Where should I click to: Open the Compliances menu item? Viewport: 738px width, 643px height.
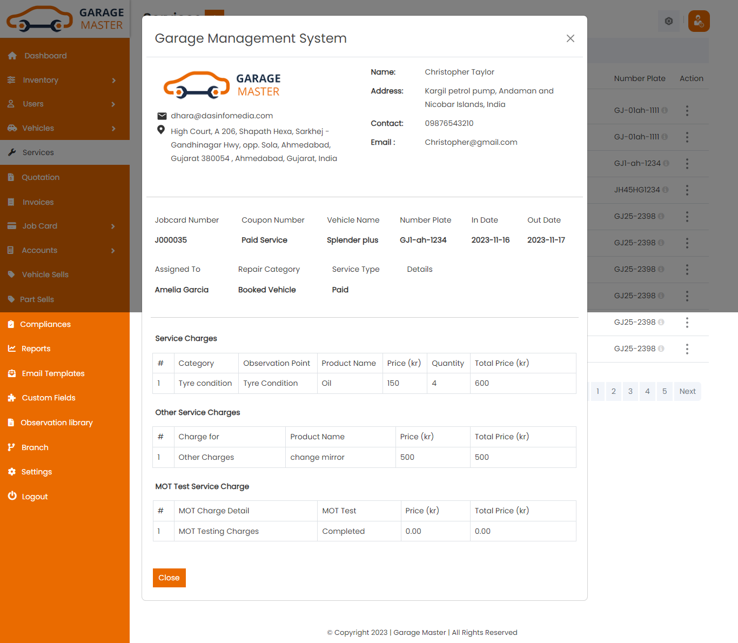click(x=45, y=324)
